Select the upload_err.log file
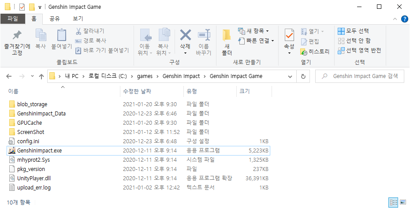410x208 pixels. 34,187
